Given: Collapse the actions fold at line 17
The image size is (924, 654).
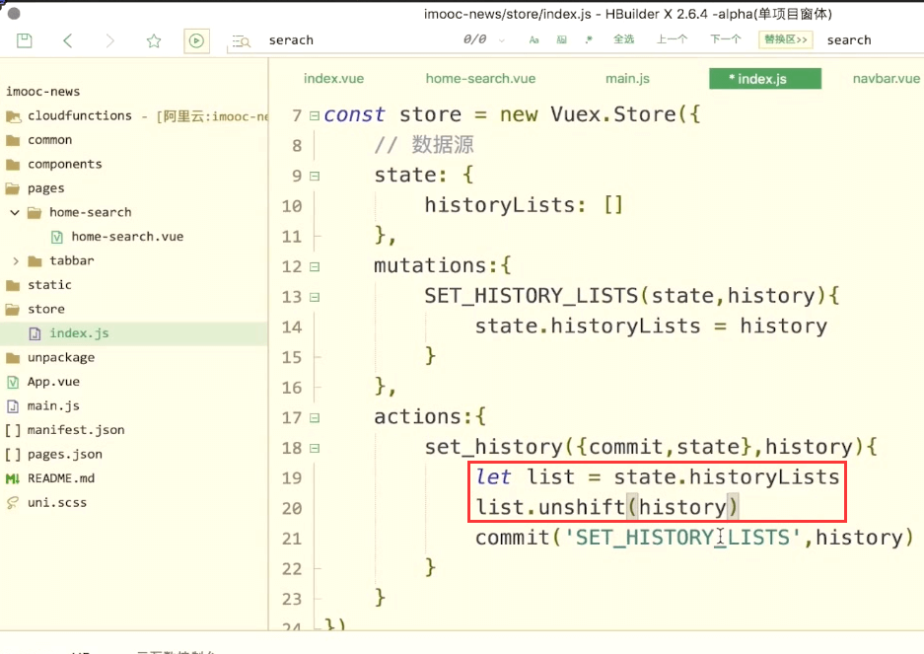Looking at the screenshot, I should pyautogui.click(x=315, y=418).
